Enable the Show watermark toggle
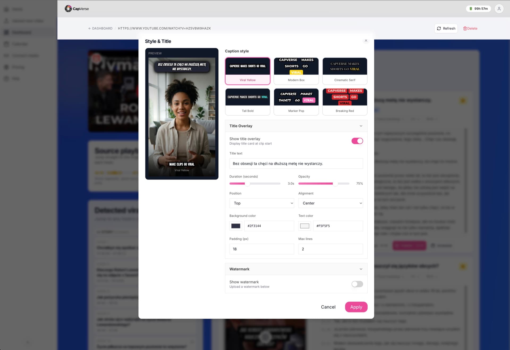Image resolution: width=510 pixels, height=350 pixels. (x=357, y=284)
